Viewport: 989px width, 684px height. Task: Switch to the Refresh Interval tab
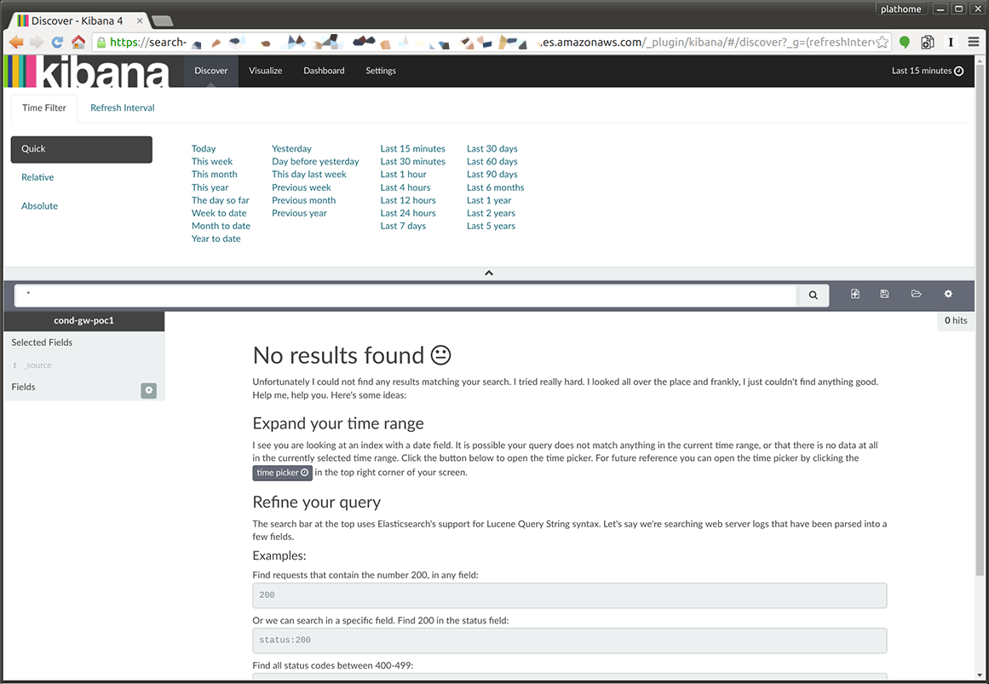pyautogui.click(x=123, y=108)
